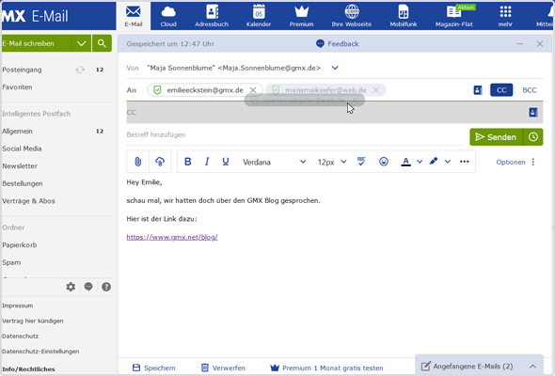Click Vertrag hier kündigen link
The height and width of the screenshot is (376, 555).
pyautogui.click(x=33, y=321)
